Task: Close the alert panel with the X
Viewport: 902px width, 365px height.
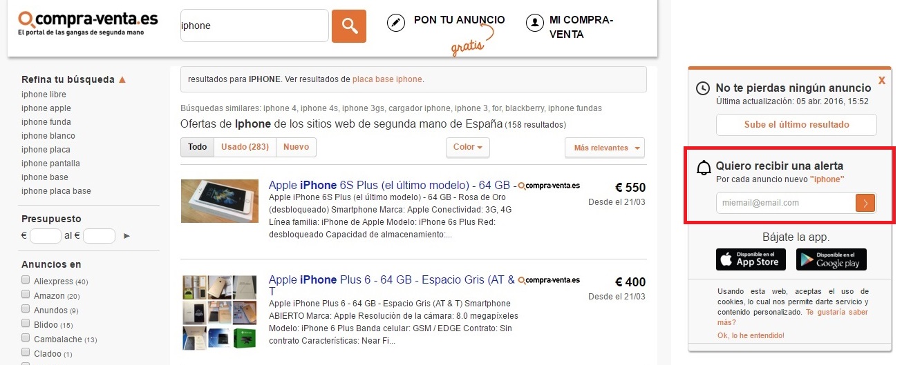Action: tap(882, 81)
